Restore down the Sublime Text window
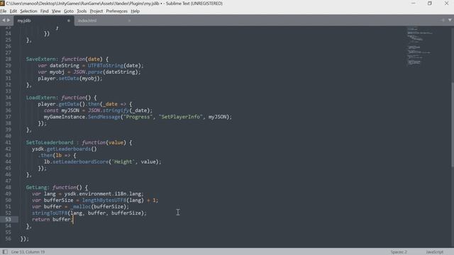This screenshot has width=454, height=255. [x=430, y=3]
